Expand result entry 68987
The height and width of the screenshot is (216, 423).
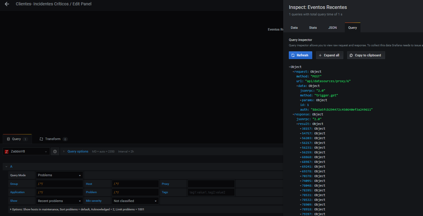pos(301,162)
